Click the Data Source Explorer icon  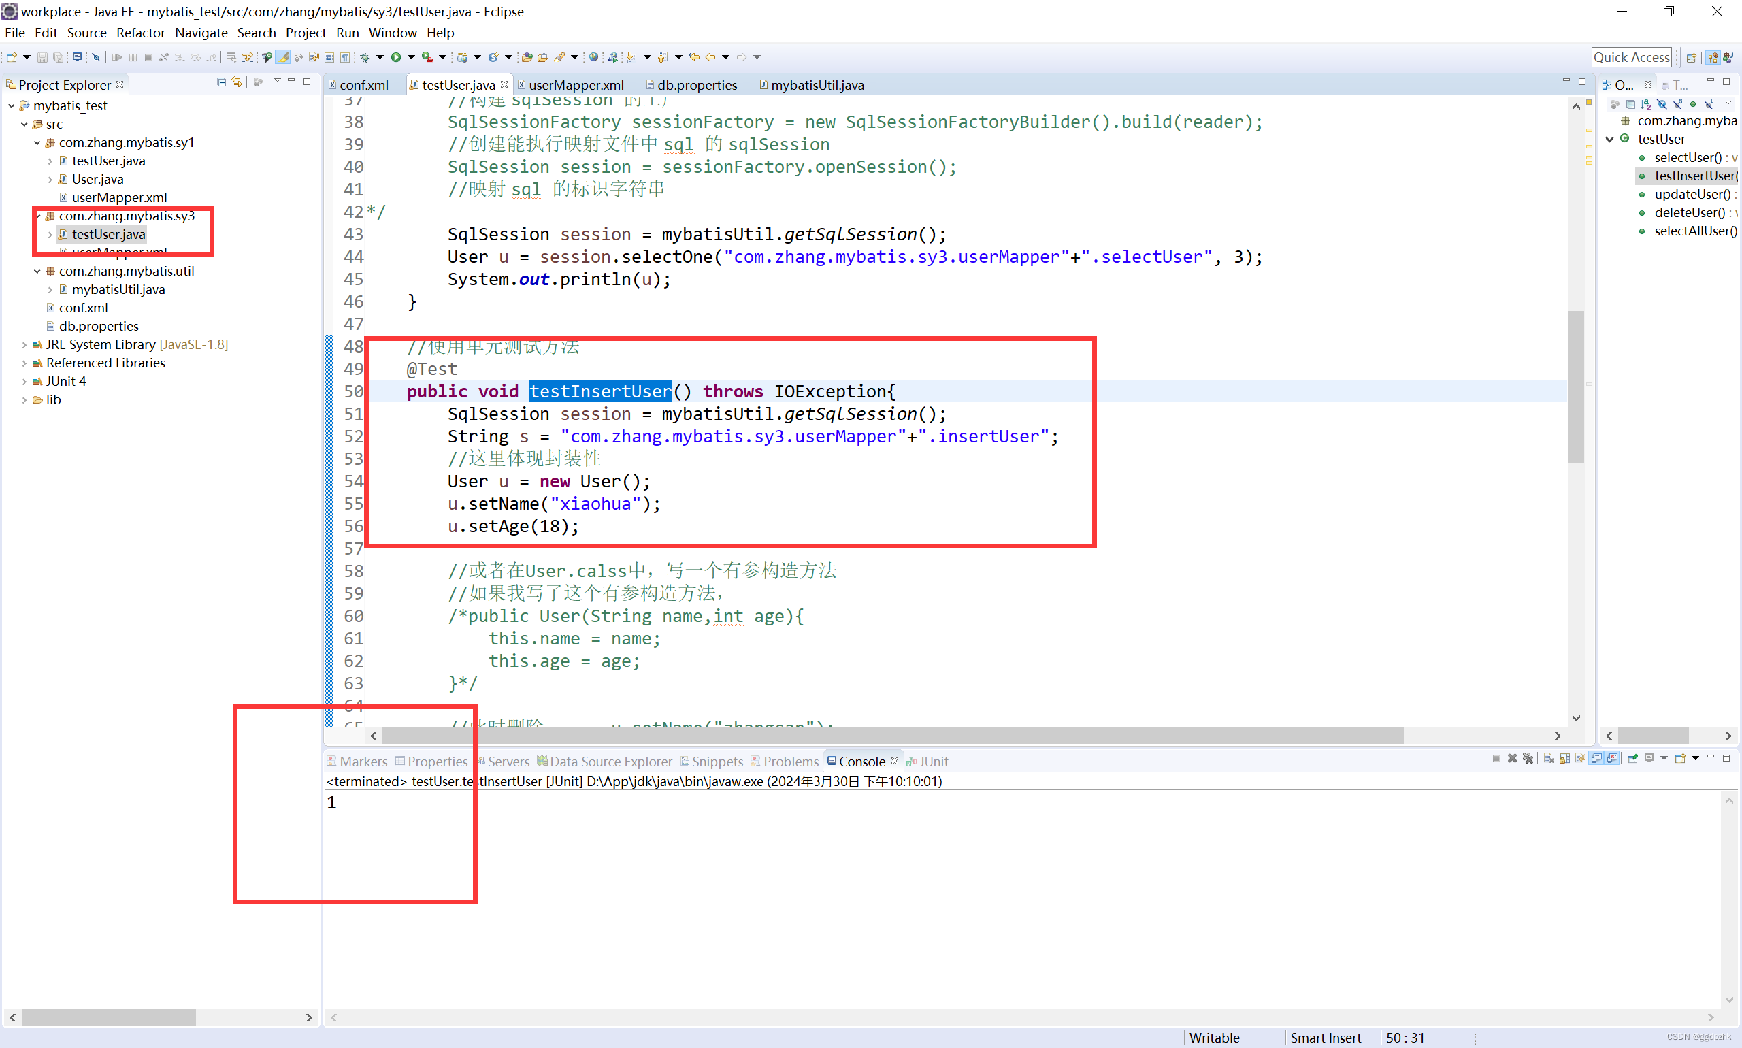[541, 761]
